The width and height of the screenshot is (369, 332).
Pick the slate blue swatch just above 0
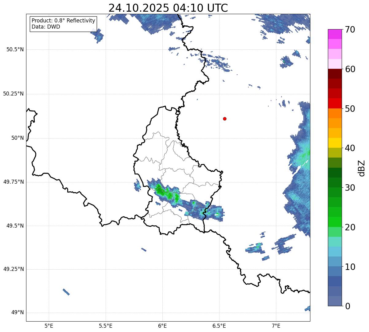point(334,301)
